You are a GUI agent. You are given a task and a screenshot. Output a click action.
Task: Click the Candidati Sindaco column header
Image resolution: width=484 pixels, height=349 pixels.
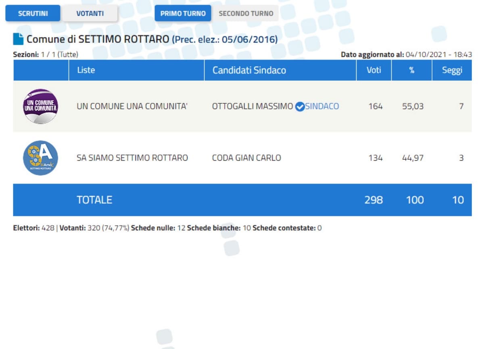(249, 70)
